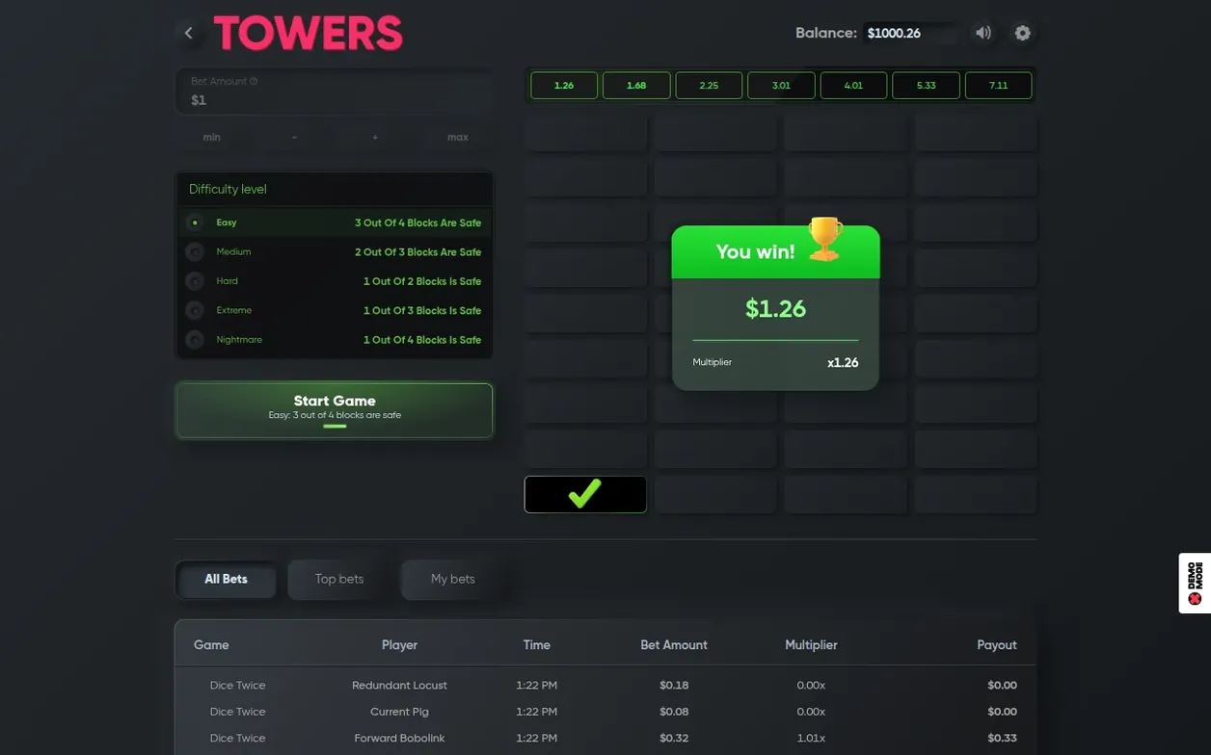Select the Hard difficulty radio button
The height and width of the screenshot is (755, 1211).
[195, 281]
